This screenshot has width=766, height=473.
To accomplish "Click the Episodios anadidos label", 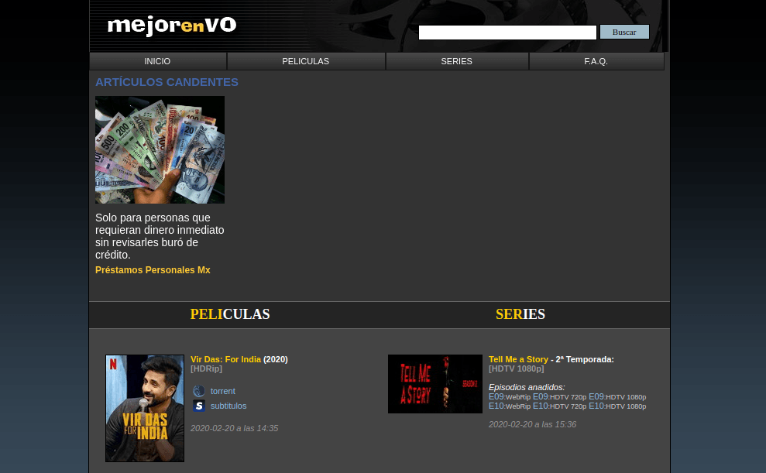I will coord(527,387).
